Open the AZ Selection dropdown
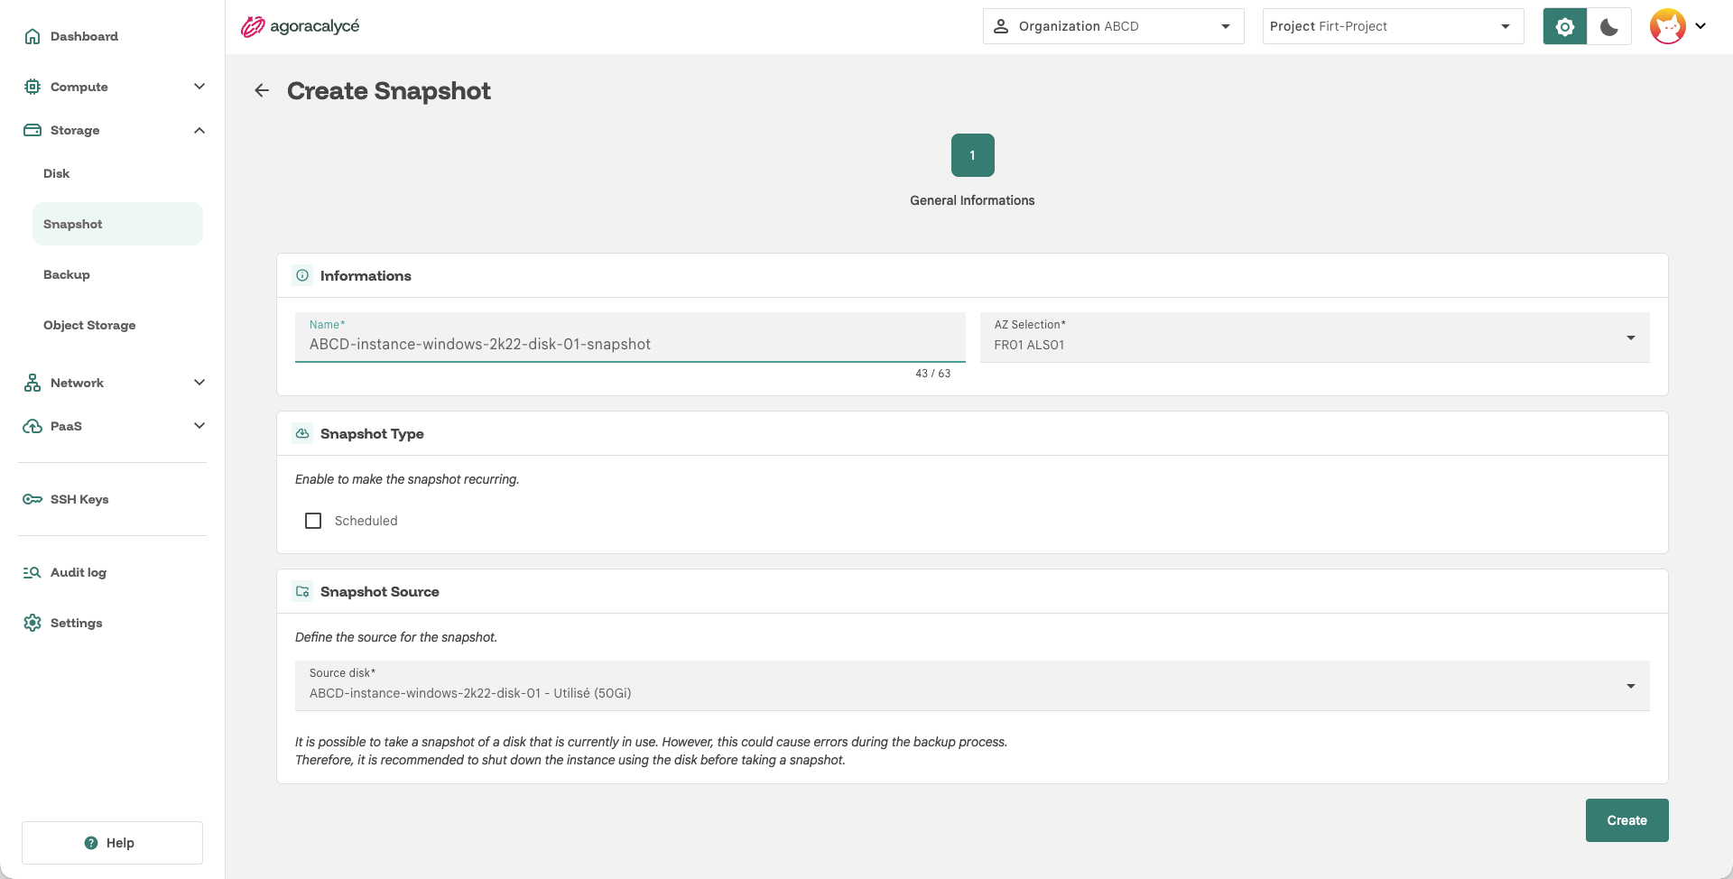This screenshot has width=1733, height=879. point(1314,338)
